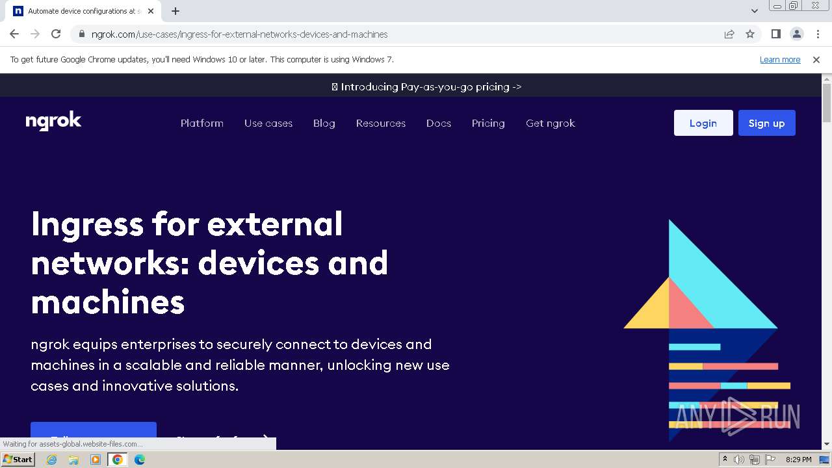The image size is (832, 468).
Task: View site info via the padlock icon
Action: (81, 34)
